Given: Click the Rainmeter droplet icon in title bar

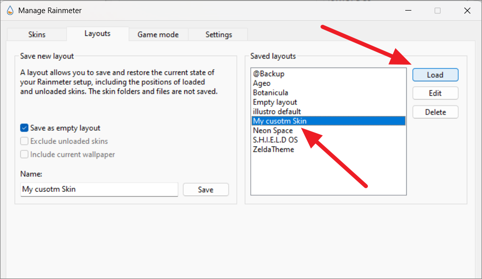Looking at the screenshot, I should [x=10, y=11].
